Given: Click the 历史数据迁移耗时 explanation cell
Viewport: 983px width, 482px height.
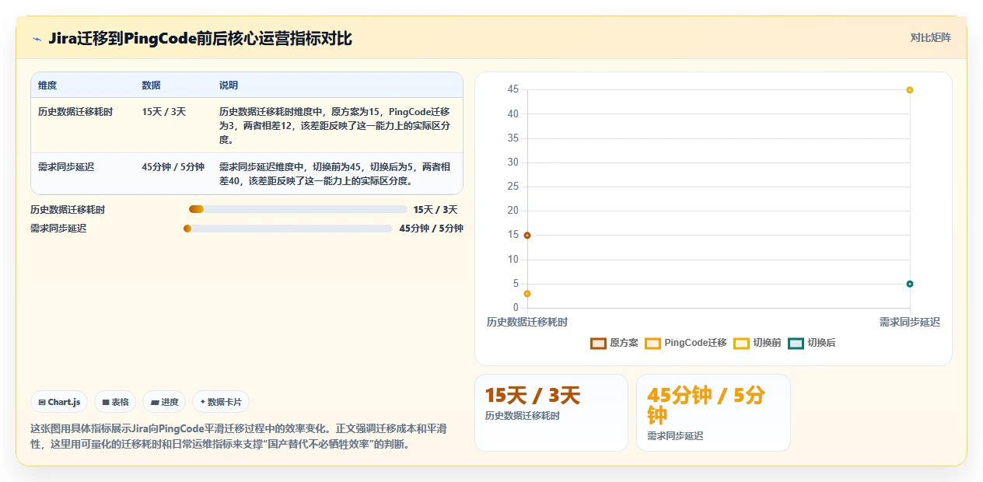Looking at the screenshot, I should point(335,126).
